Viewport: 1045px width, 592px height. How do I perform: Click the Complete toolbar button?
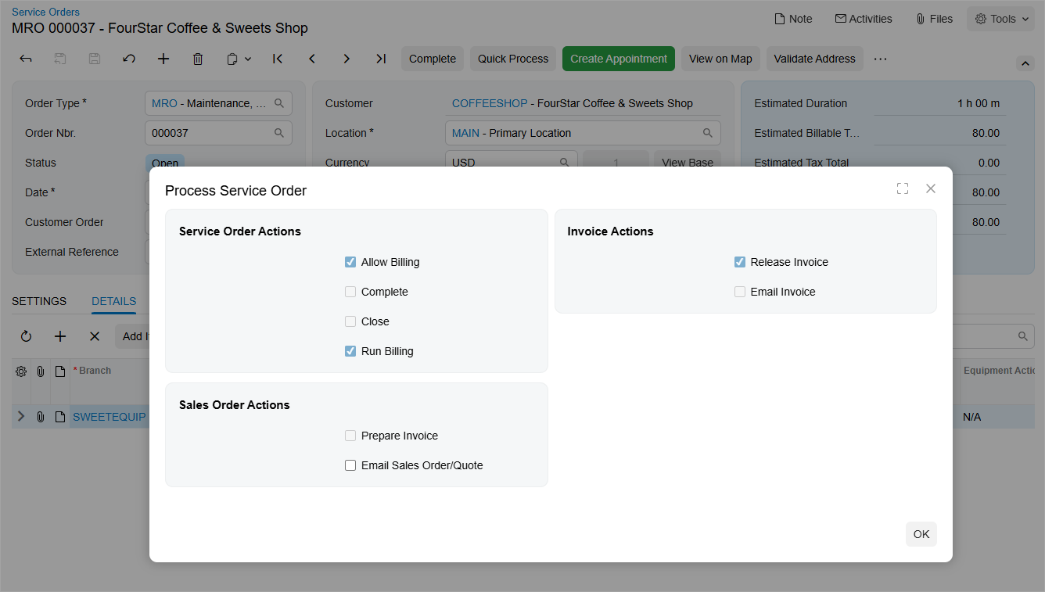pos(433,59)
